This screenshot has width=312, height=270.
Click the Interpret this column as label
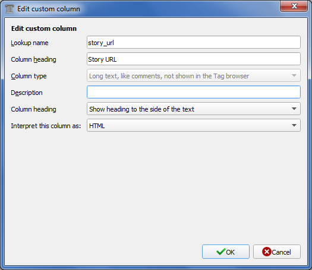pos(46,126)
